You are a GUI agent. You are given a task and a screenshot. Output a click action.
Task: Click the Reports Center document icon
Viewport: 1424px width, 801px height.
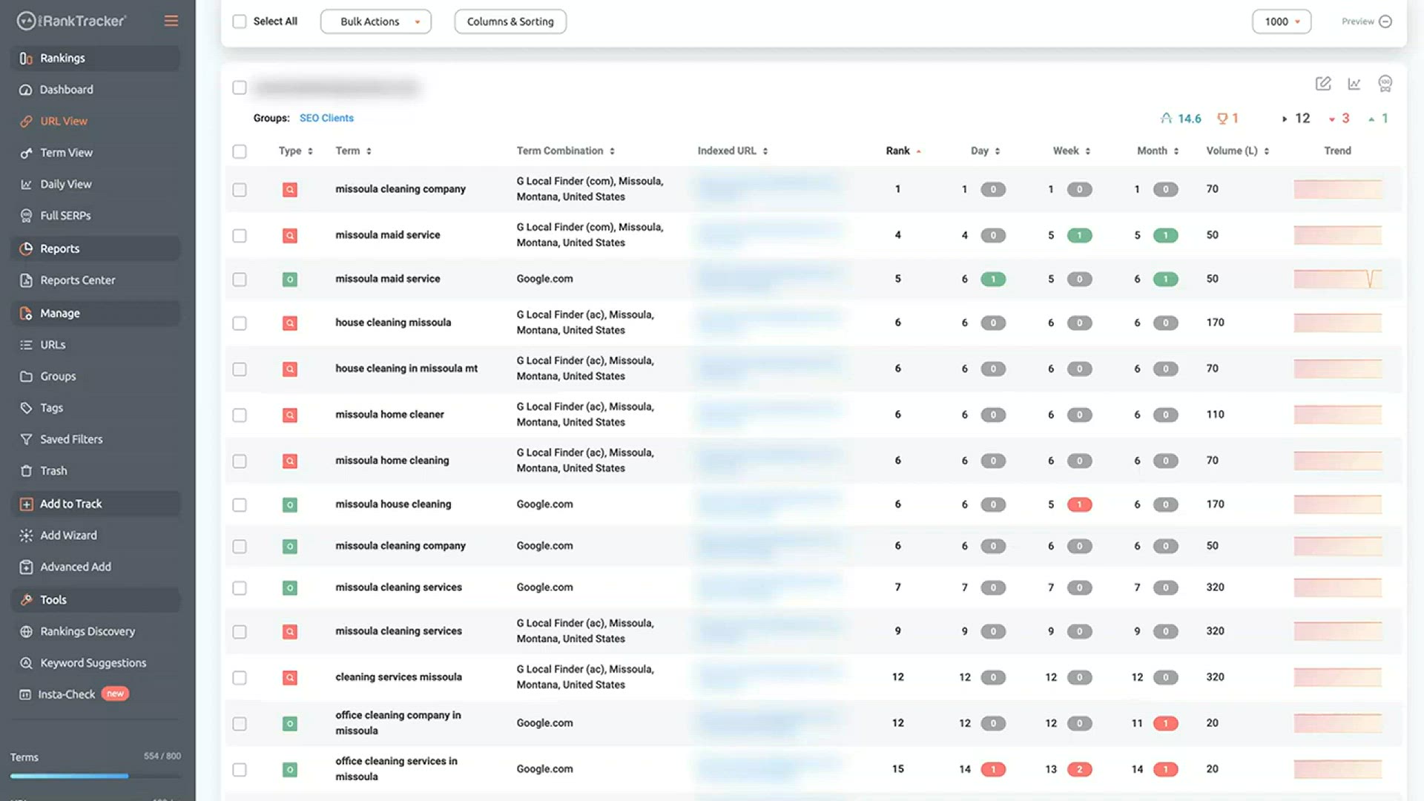pyautogui.click(x=26, y=280)
